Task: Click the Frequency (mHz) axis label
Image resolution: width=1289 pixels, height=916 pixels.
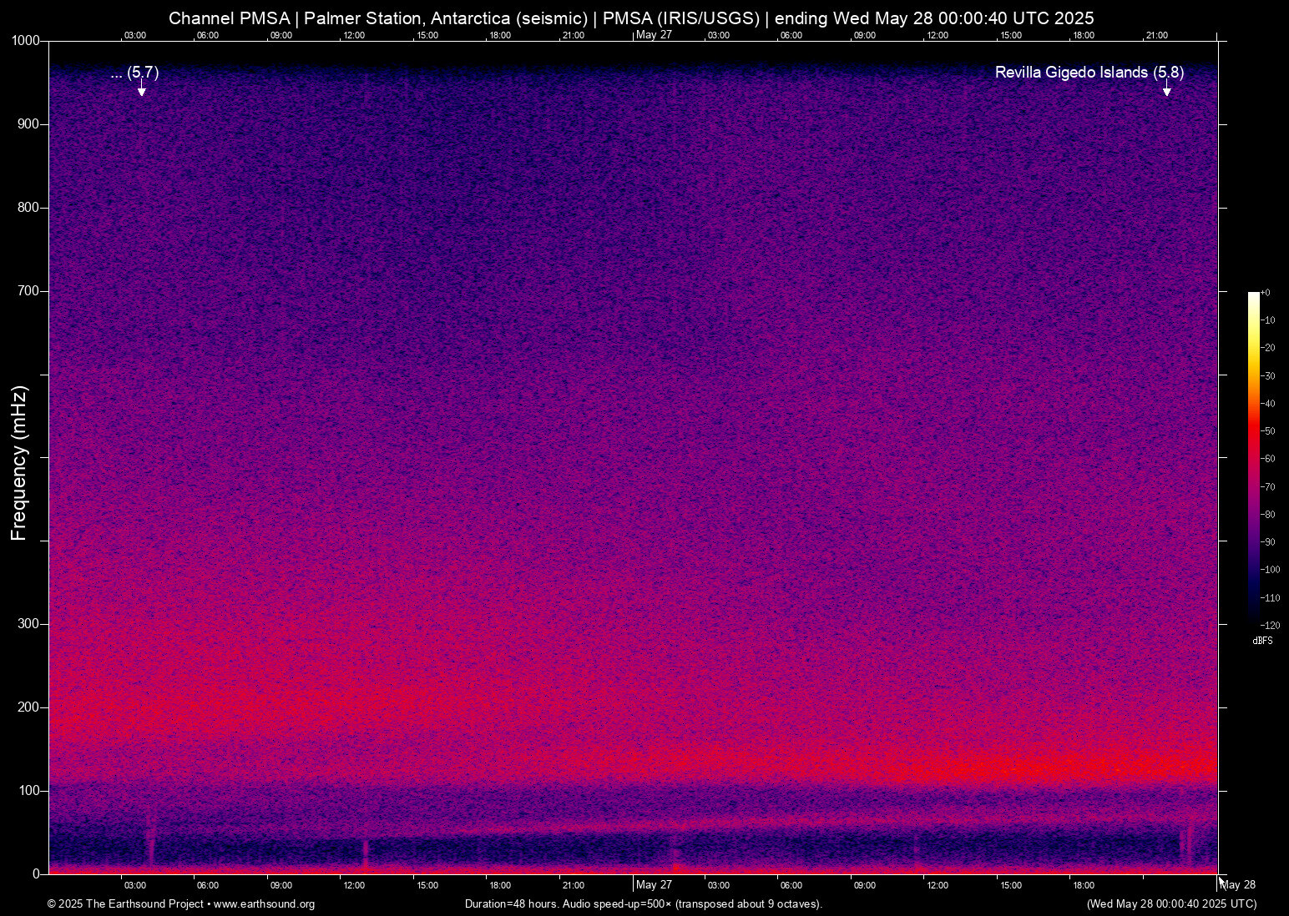Action: point(19,463)
